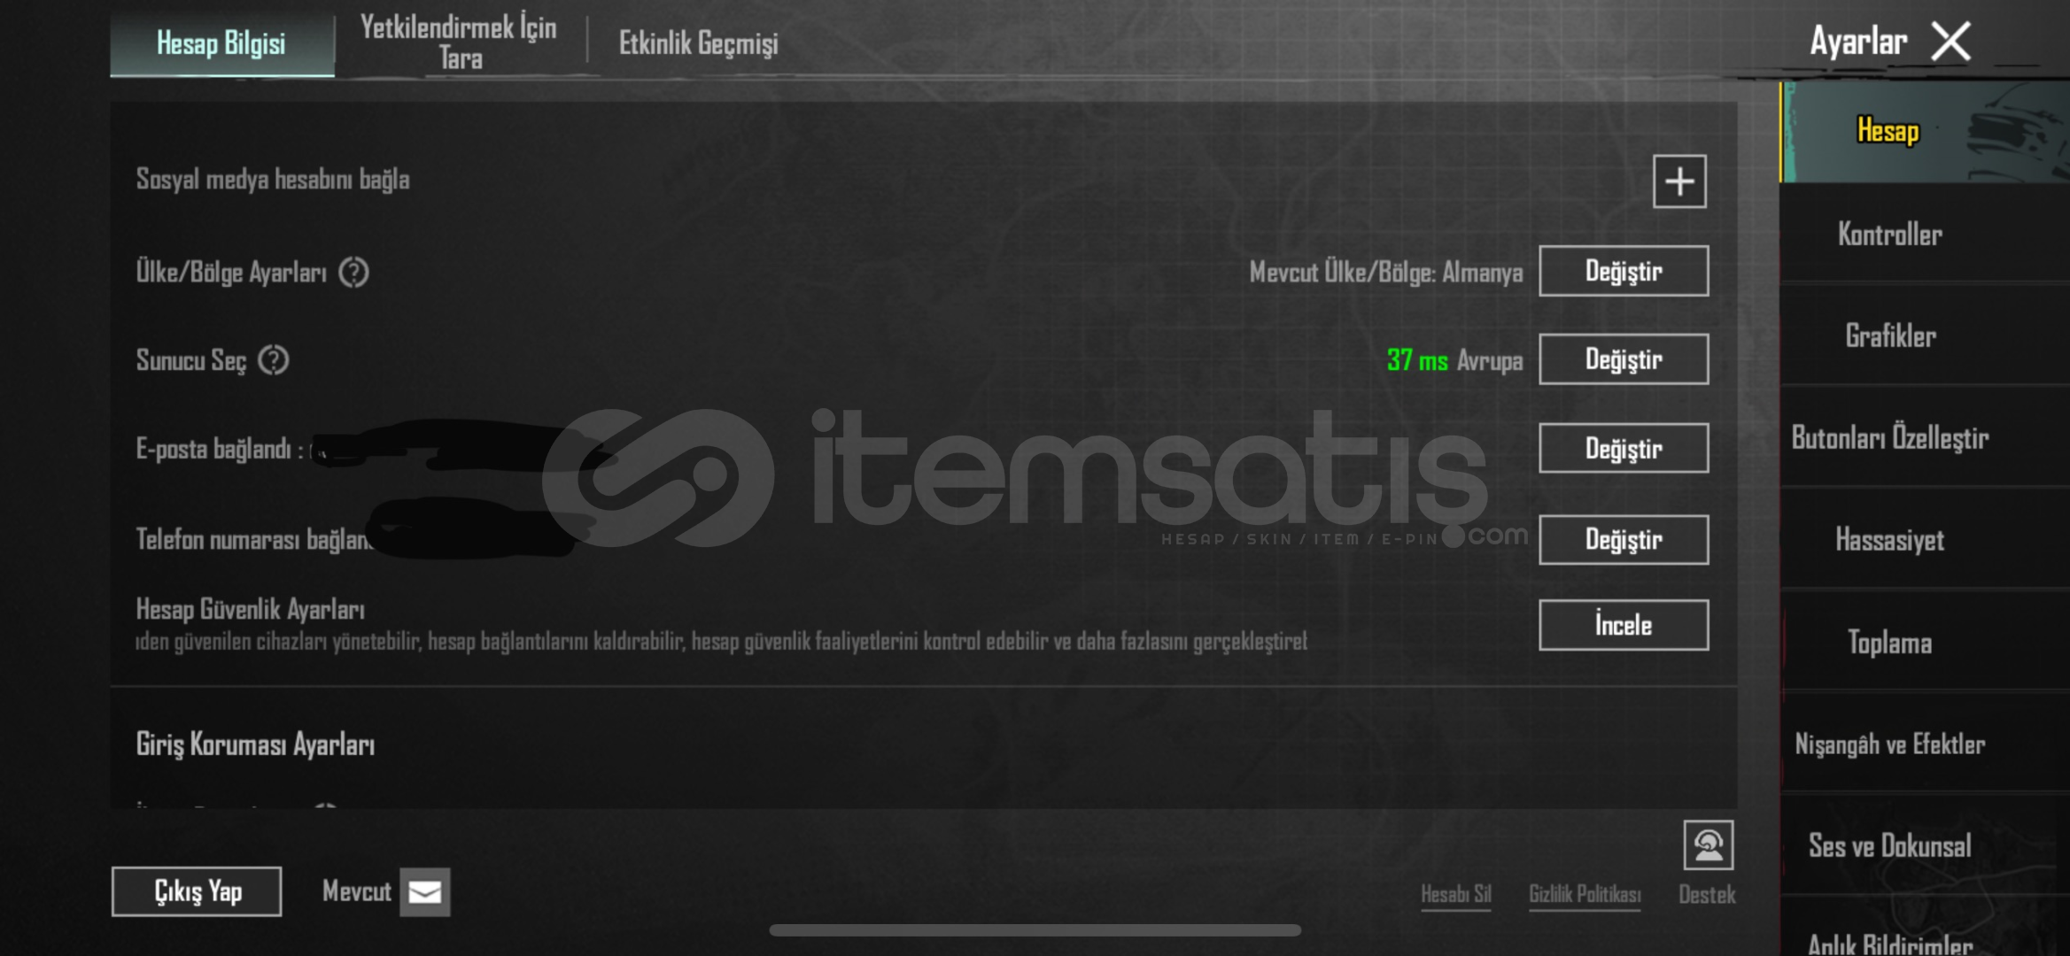Log out with Çıkış Yap button
Viewport: 2070px width, 956px height.
pyautogui.click(x=197, y=891)
